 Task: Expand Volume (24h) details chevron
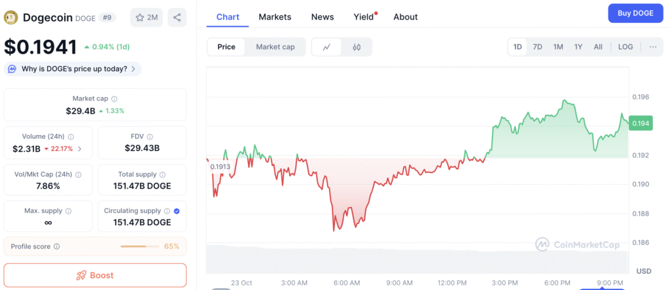[80, 149]
